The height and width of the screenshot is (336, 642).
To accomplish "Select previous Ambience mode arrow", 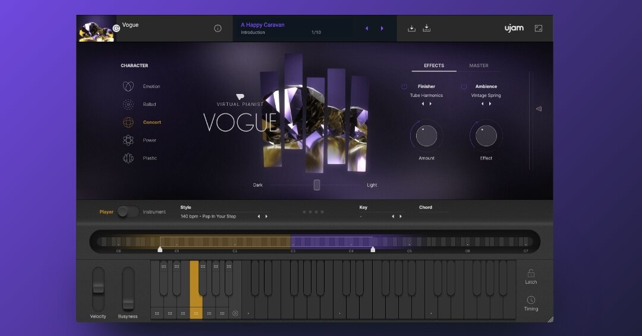I will [482, 104].
